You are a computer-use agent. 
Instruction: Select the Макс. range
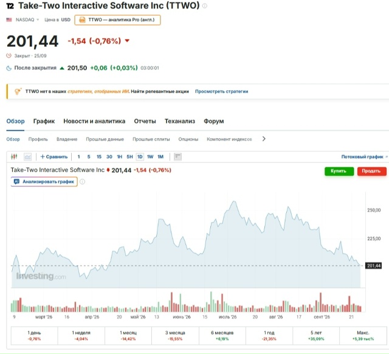pyautogui.click(x=363, y=336)
